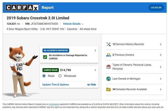Open 2 Previous Owners row text
Screen dimensions: 168x111
[x=123, y=55]
